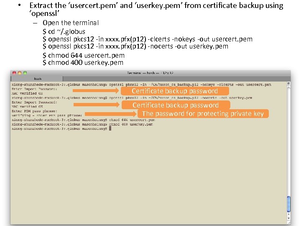
Task: Click the blue scrollbar thumb in Terminal
Action: coord(288,204)
